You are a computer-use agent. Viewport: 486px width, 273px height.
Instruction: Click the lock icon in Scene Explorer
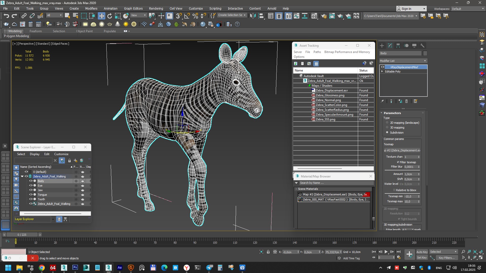69,160
